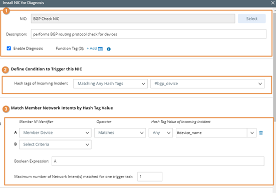
Task: Open the Member Device identifier dropdown
Action: tap(55, 132)
